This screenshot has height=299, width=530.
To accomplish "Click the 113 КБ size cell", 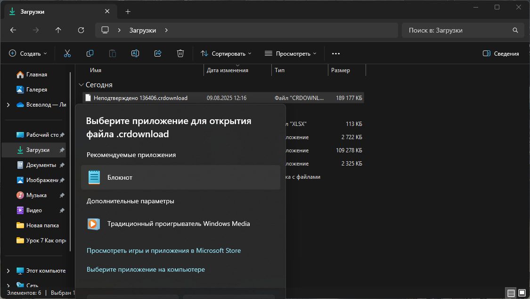I will 354,124.
